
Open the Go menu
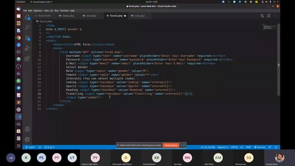52,11
